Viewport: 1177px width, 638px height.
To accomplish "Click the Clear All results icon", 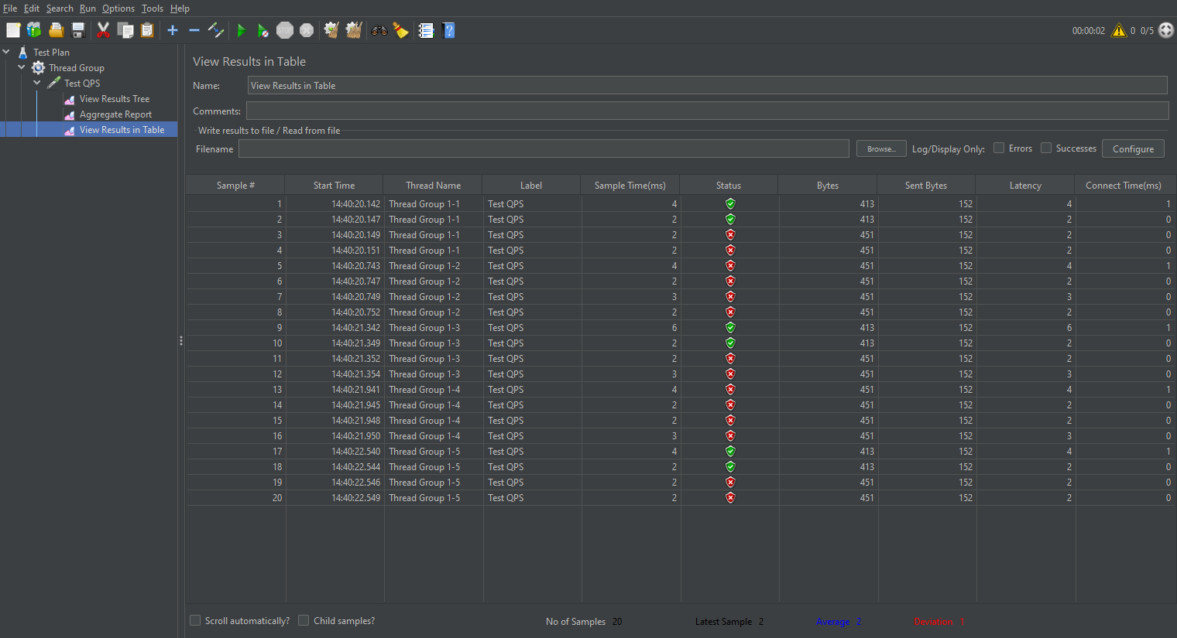I will click(x=354, y=30).
